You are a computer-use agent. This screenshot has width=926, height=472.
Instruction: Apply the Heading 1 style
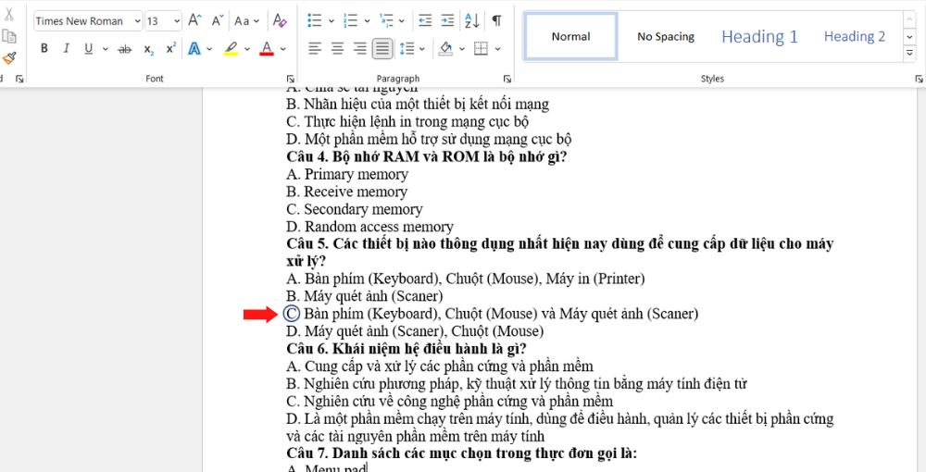[x=759, y=37]
